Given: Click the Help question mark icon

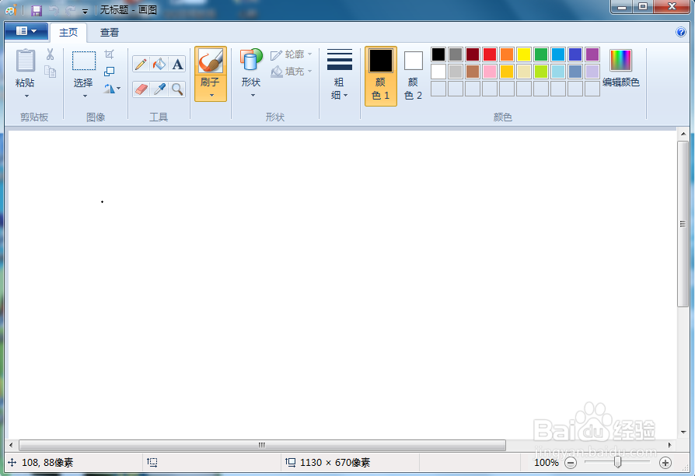Looking at the screenshot, I should tap(681, 32).
